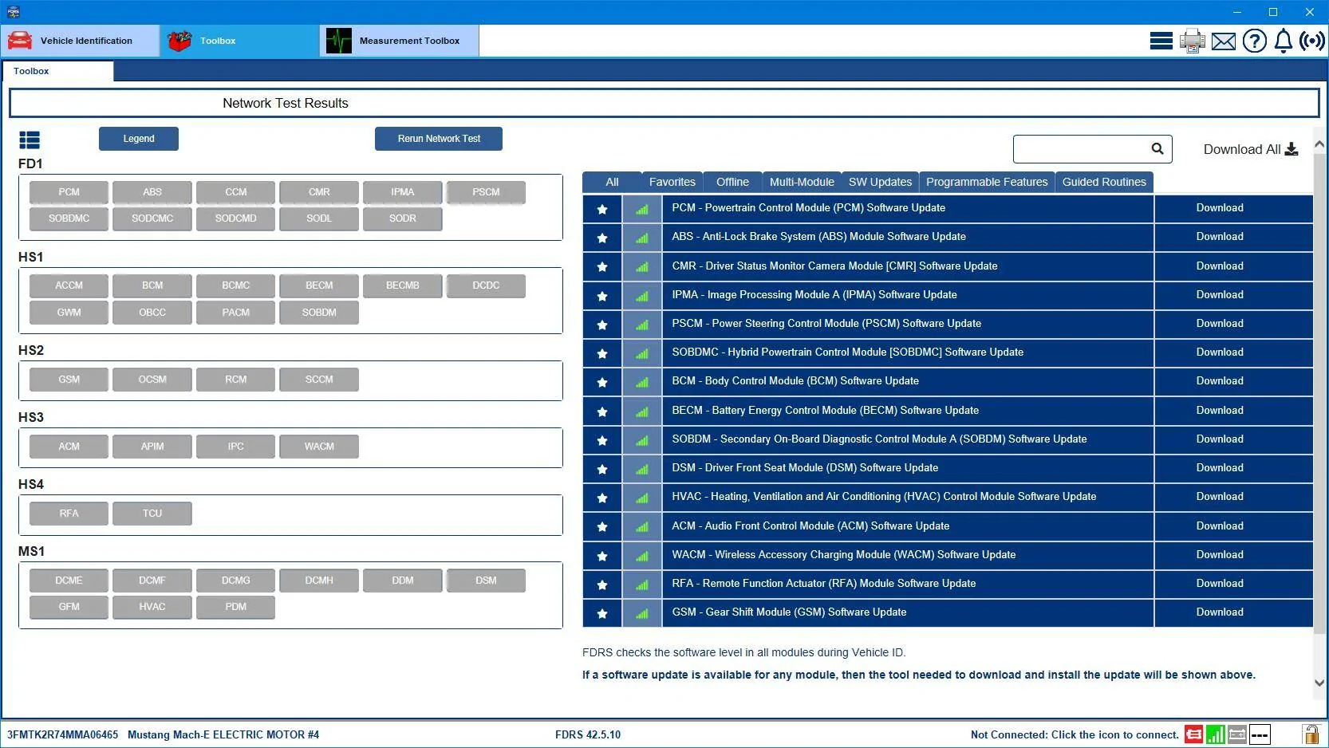This screenshot has height=748, width=1329.
Task: Click star icon in GSM Software Update row
Action: [x=602, y=613]
